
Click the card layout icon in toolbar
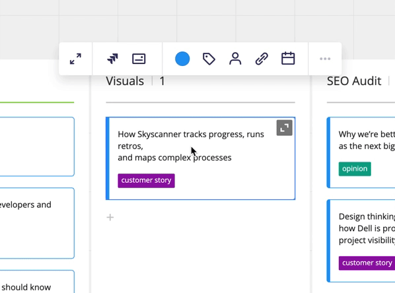[139, 59]
